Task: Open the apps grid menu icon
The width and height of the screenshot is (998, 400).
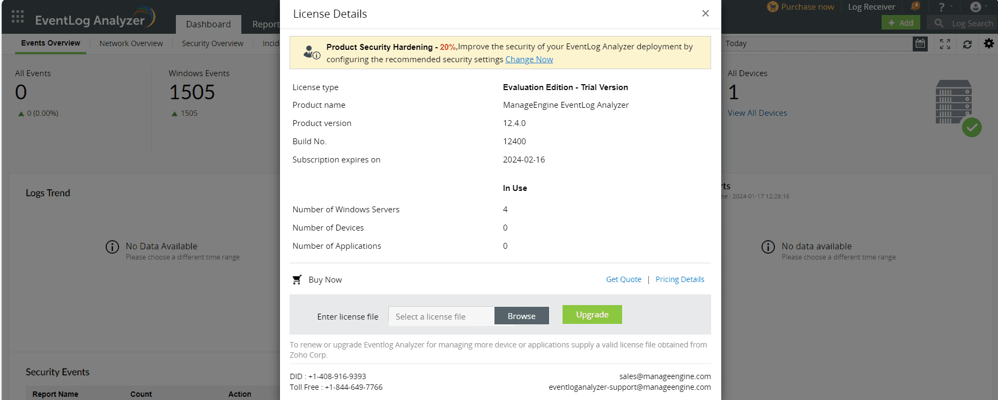Action: coord(18,17)
